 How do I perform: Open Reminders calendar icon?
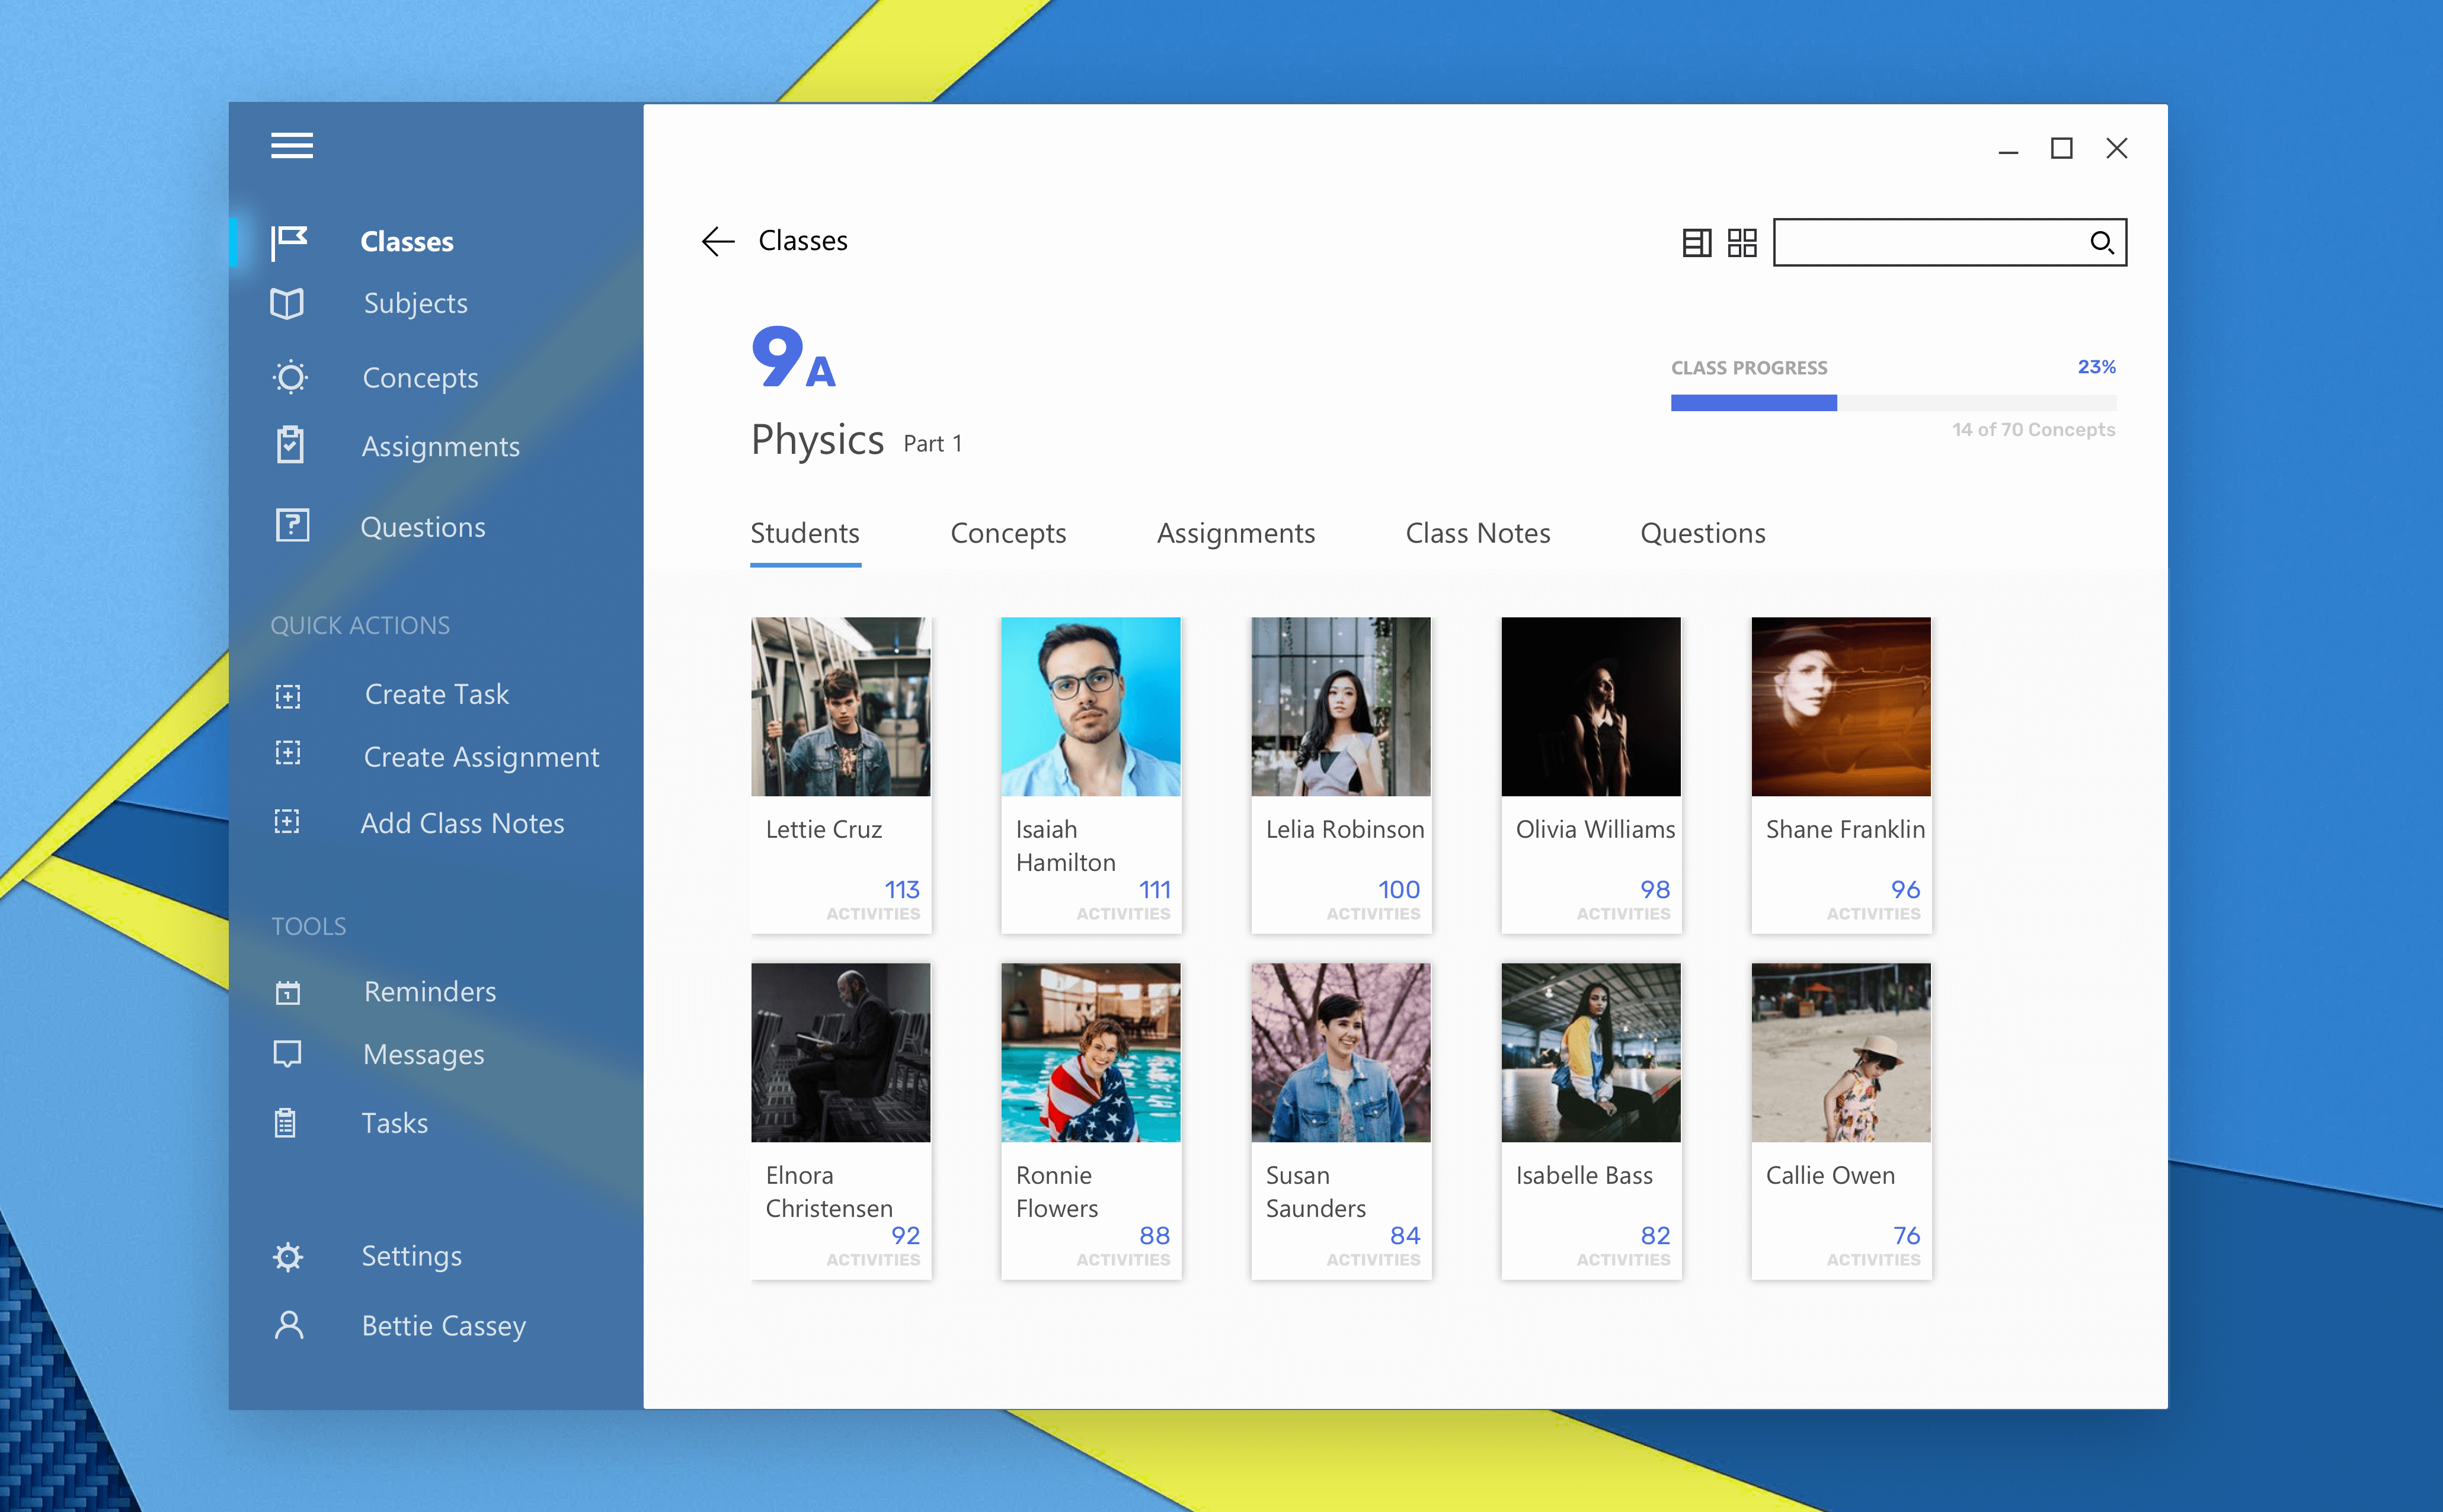tap(288, 992)
